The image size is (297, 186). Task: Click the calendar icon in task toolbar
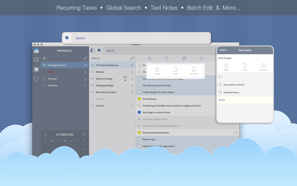coord(184,58)
